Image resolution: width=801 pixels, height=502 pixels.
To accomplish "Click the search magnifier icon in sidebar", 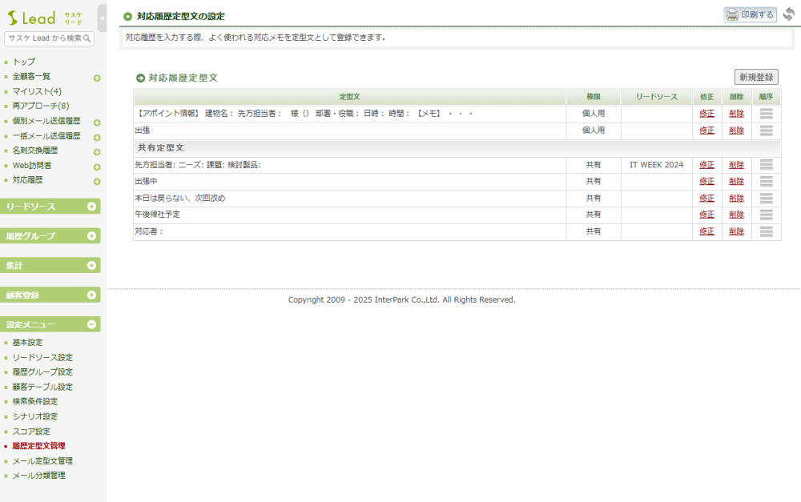I will [87, 38].
